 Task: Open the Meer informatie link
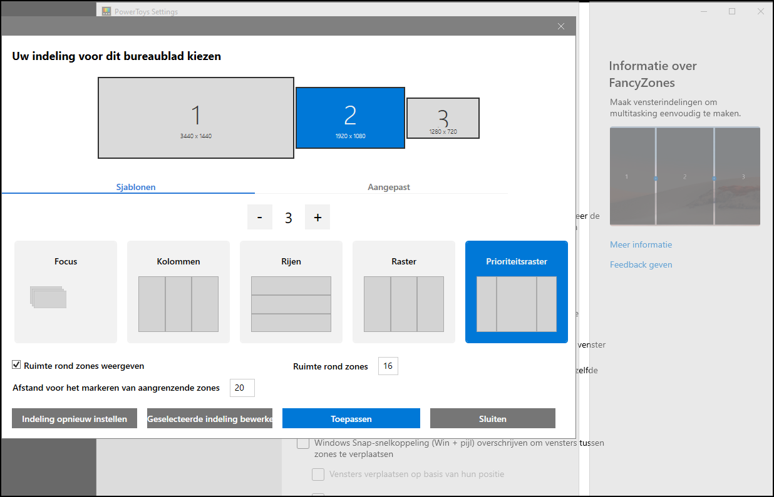[x=641, y=244]
